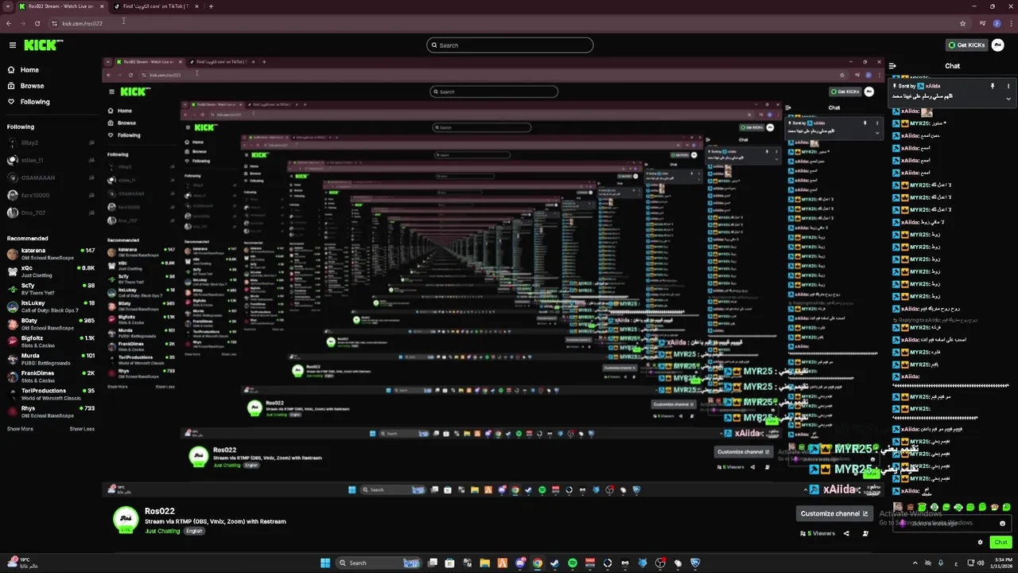This screenshot has width=1018, height=573.
Task: Open the Kick sidebar hamburger menu
Action: (13, 45)
